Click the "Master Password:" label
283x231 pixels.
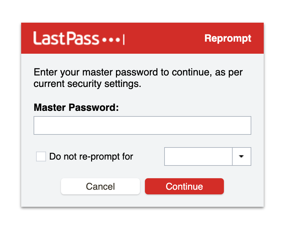[76, 108]
